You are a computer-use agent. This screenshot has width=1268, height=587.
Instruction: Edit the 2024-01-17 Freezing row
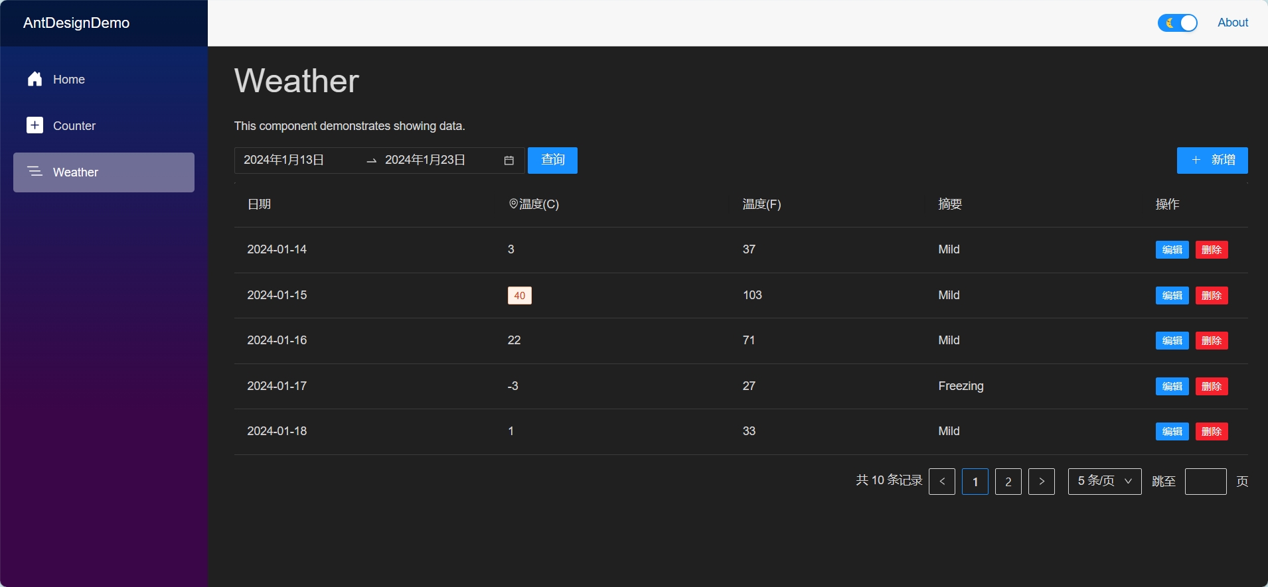pyautogui.click(x=1172, y=387)
